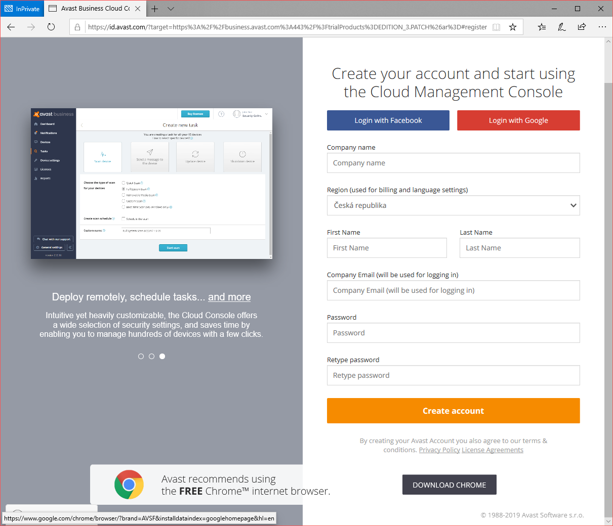This screenshot has height=526, width=613.
Task: Open the Favorites hub icon
Action: (542, 27)
